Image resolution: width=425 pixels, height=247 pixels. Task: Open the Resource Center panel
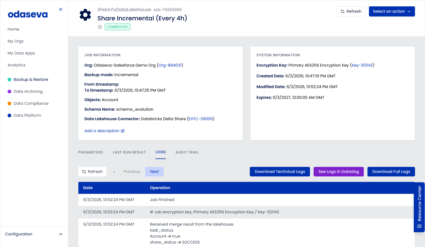[419, 207]
